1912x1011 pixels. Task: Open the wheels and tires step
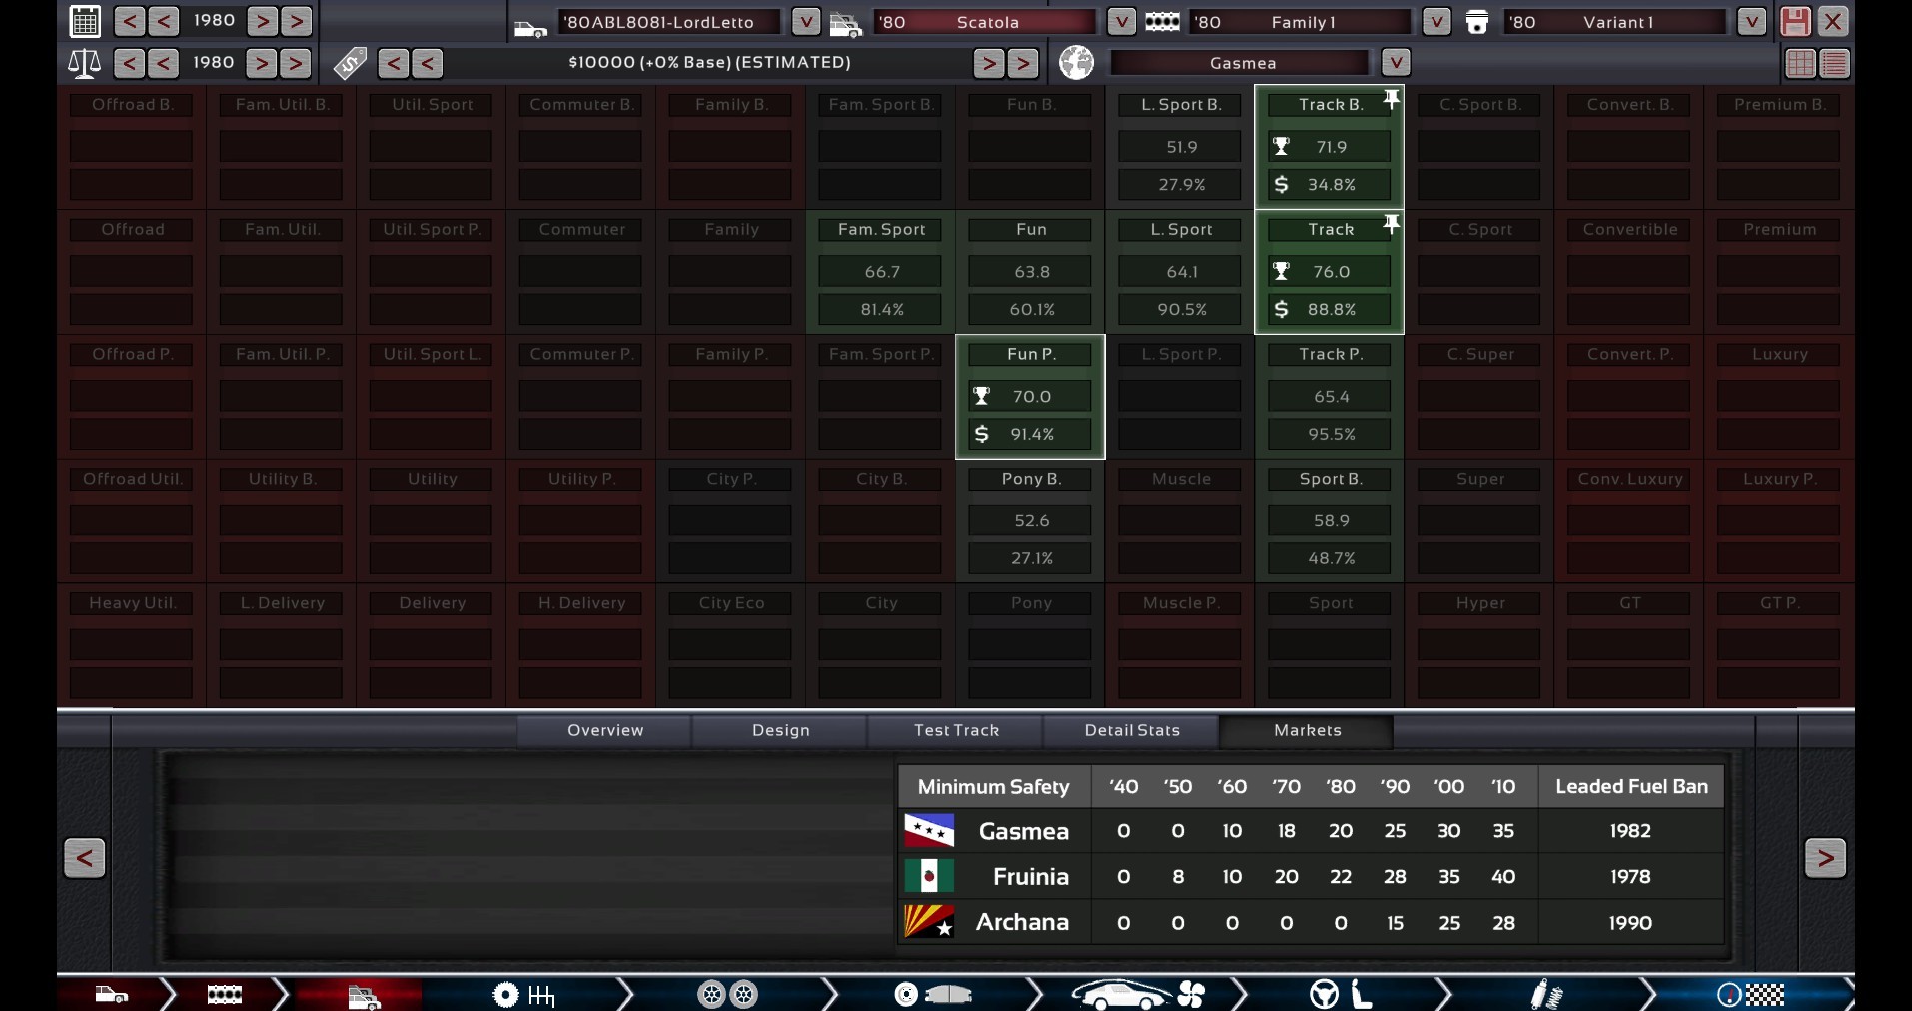727,994
